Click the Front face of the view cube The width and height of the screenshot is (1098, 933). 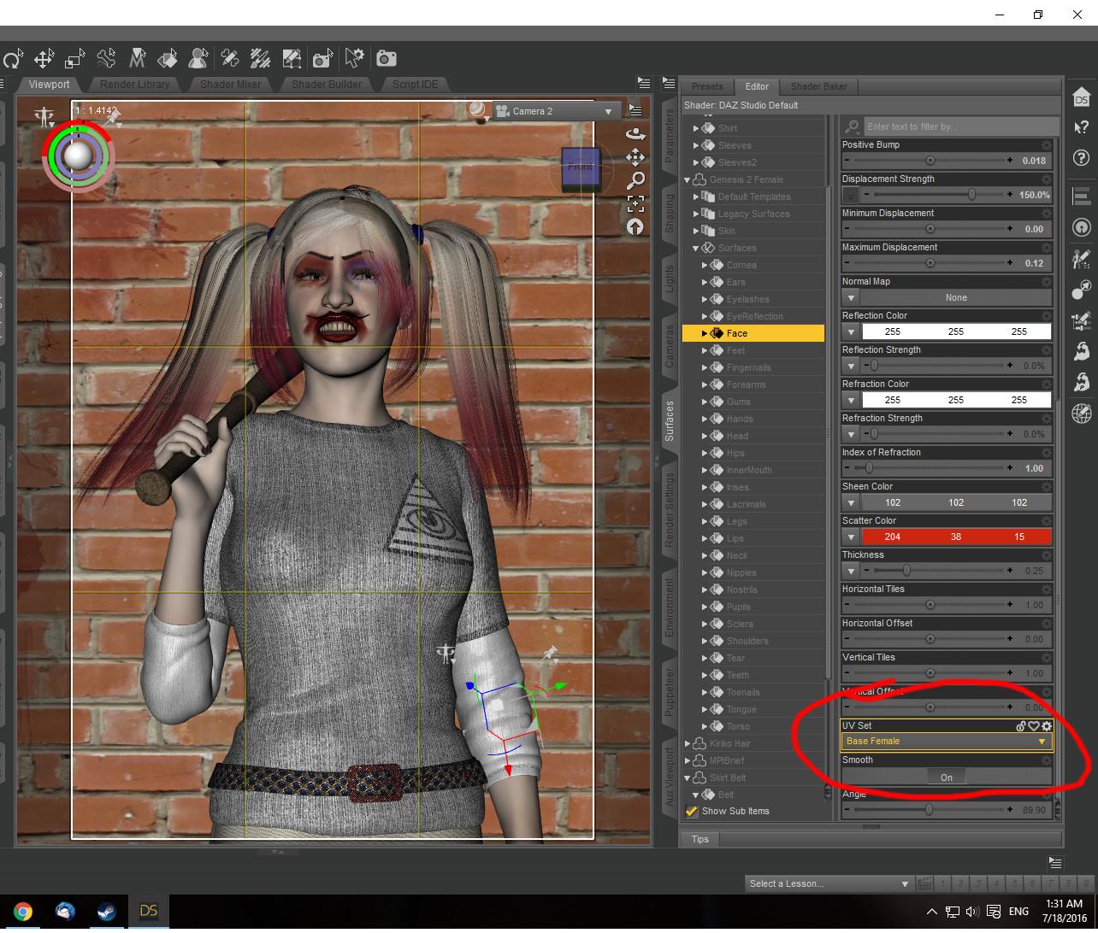(581, 167)
